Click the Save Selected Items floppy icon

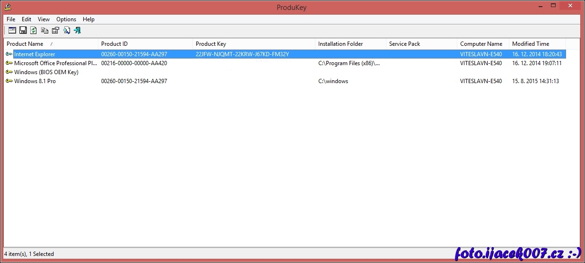coord(23,31)
